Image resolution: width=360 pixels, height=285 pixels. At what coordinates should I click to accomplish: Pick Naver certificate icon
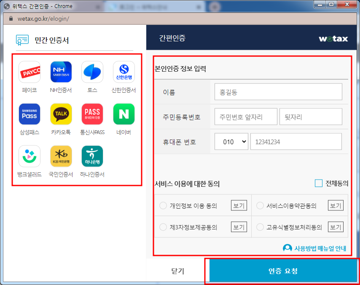click(124, 114)
